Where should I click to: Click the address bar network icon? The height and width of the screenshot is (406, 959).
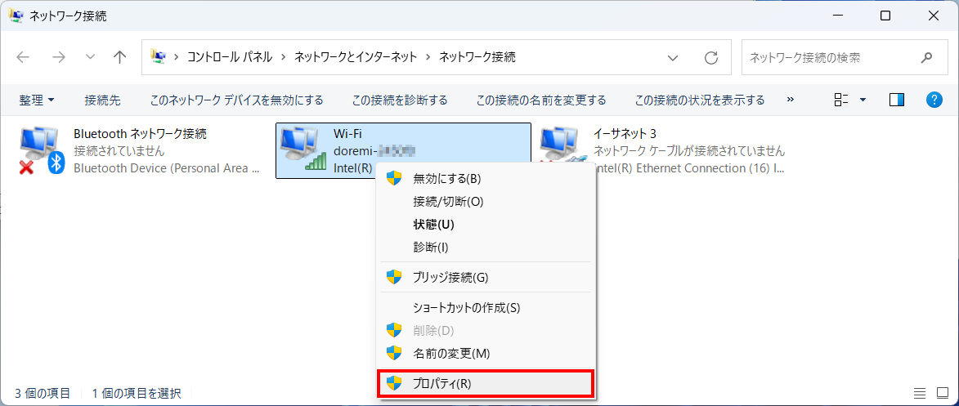[x=159, y=57]
